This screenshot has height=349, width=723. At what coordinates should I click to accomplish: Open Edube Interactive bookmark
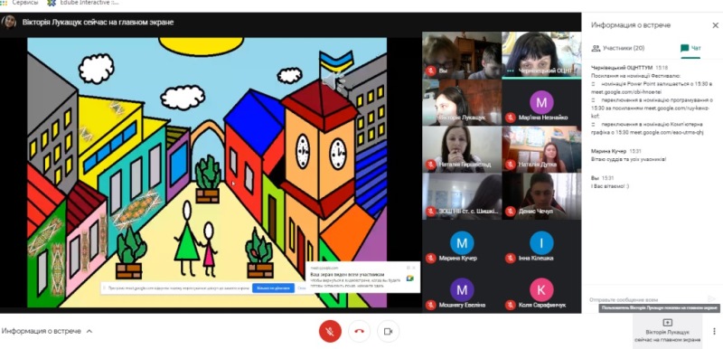click(x=83, y=3)
